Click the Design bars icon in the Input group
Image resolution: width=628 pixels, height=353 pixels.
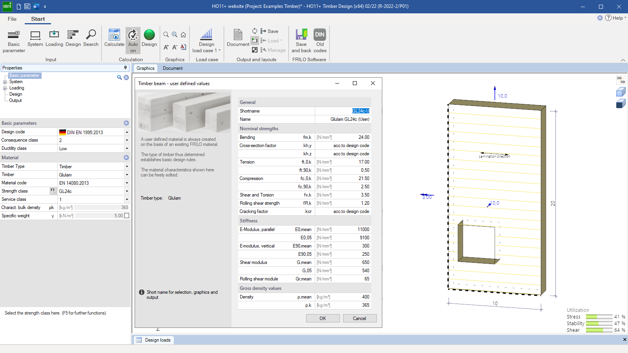click(x=73, y=38)
